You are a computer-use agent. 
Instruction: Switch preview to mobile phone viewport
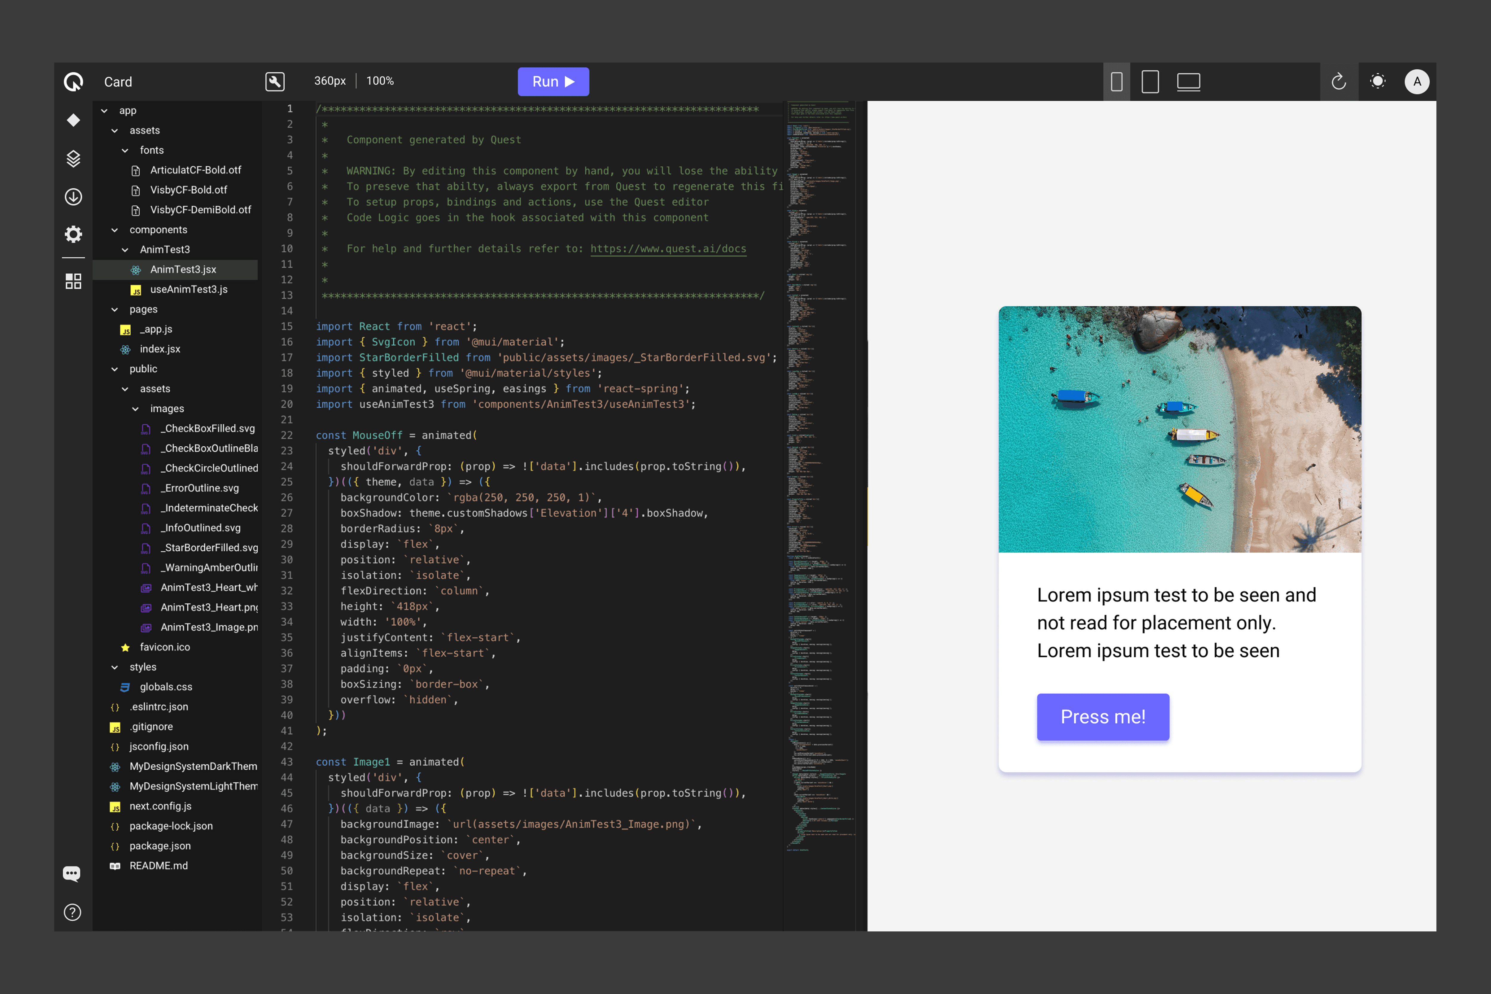coord(1117,82)
